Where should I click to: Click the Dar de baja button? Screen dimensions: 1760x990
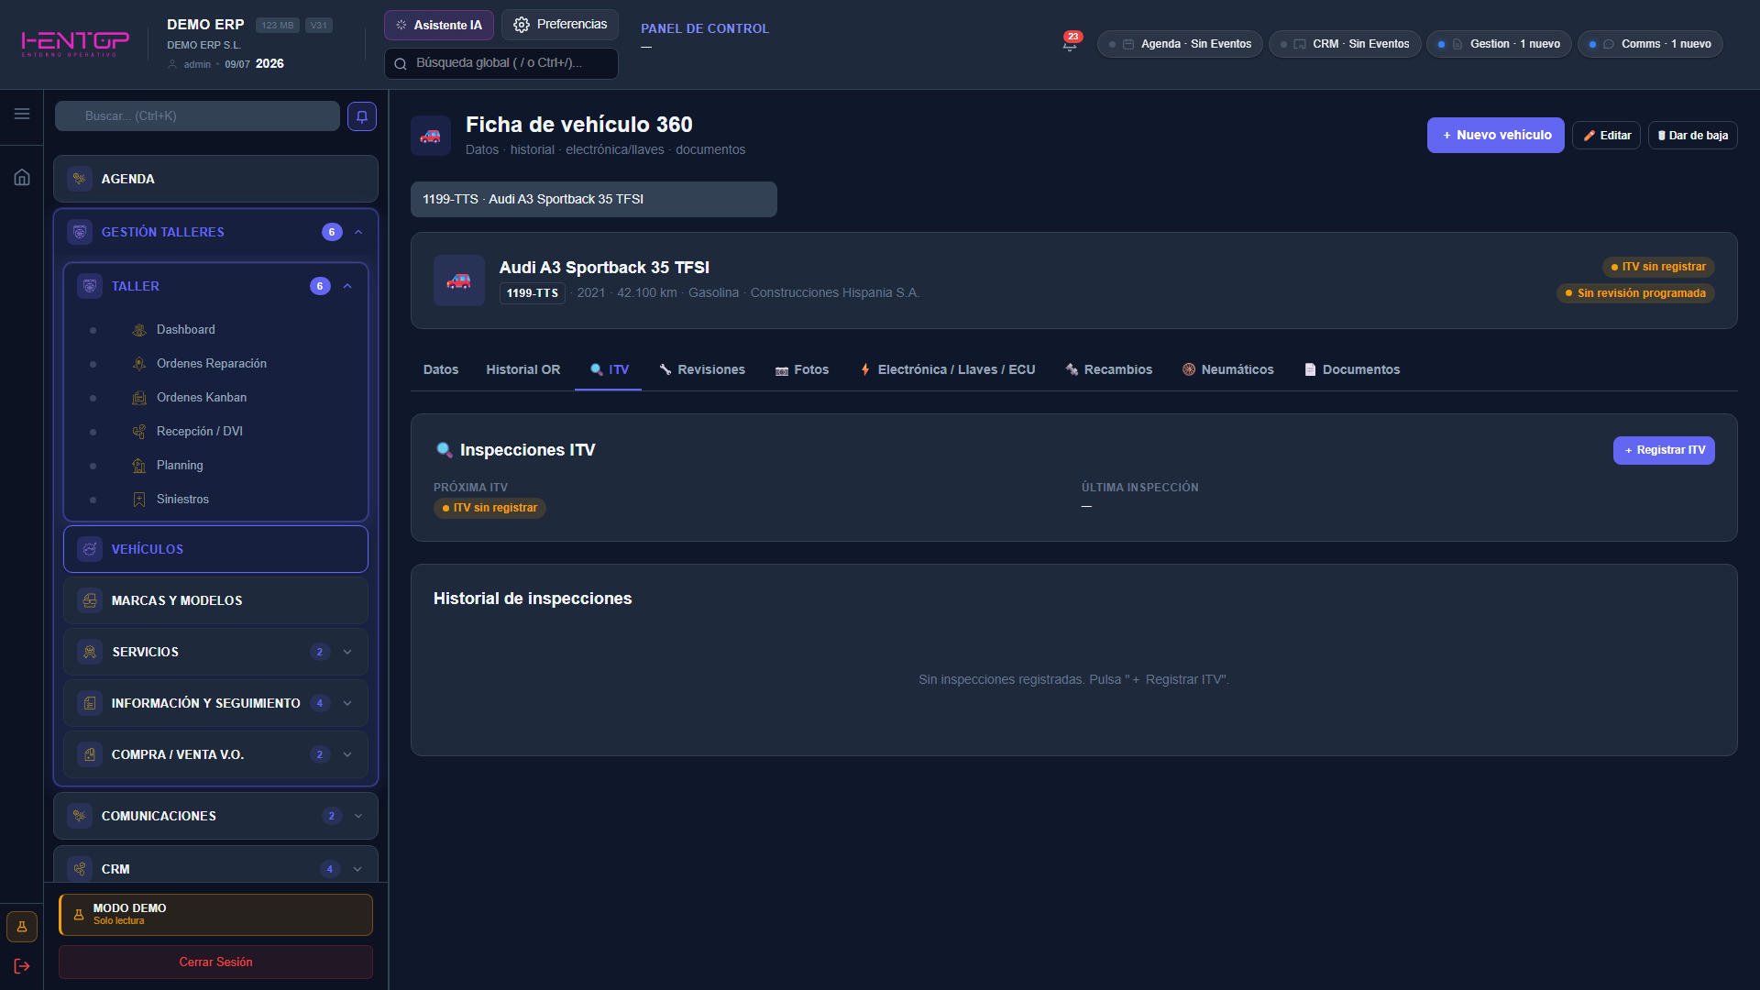(x=1693, y=136)
